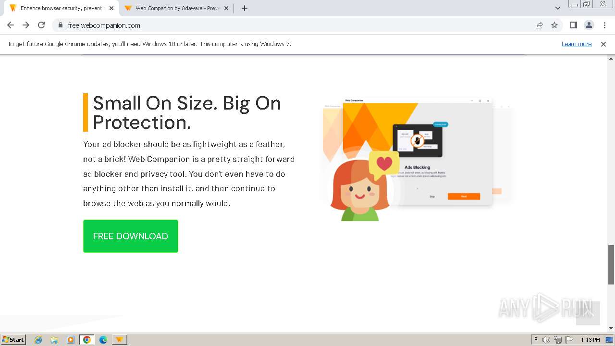Switch to Enhance browser security tab
Image resolution: width=615 pixels, height=346 pixels.
[61, 8]
